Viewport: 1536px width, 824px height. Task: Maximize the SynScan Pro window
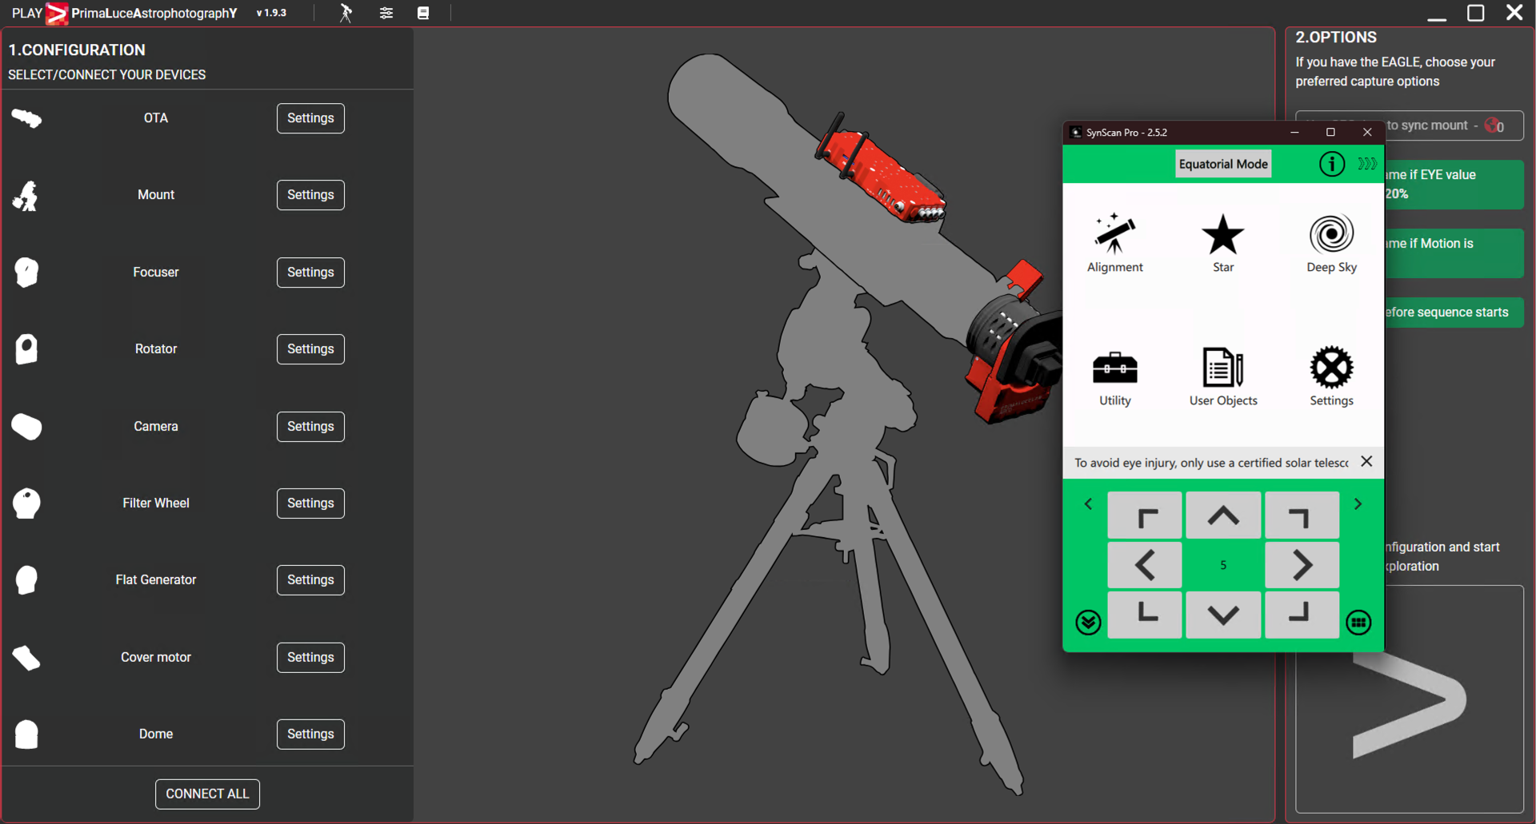(1330, 133)
